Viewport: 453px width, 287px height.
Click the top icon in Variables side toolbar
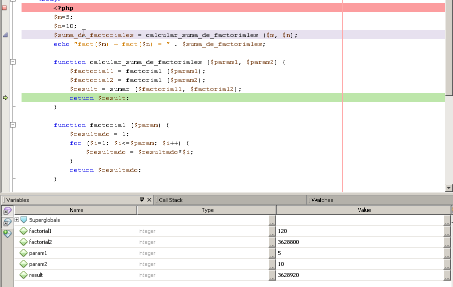[8, 211]
